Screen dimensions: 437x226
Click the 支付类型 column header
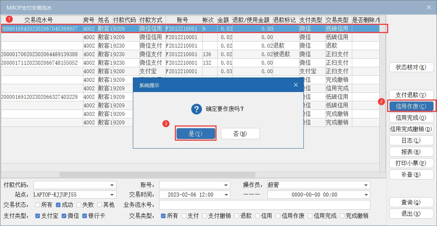coord(312,20)
